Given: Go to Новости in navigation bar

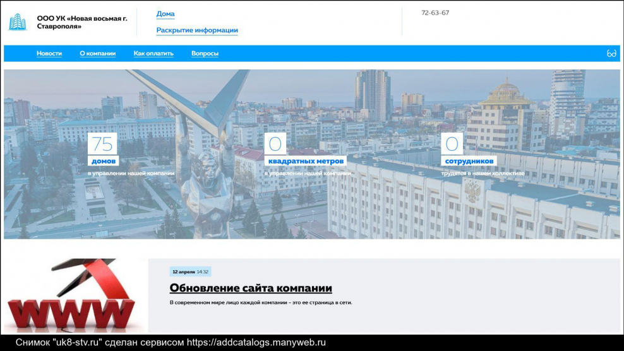Looking at the screenshot, I should (x=49, y=54).
